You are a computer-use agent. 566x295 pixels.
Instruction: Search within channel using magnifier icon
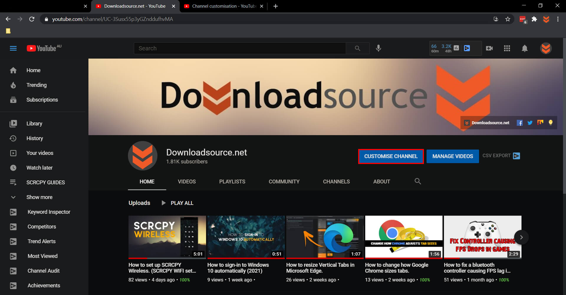click(418, 181)
